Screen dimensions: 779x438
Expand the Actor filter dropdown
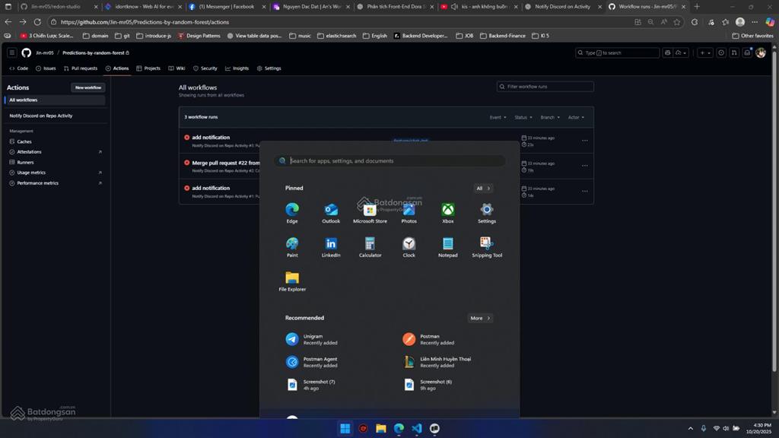(576, 117)
